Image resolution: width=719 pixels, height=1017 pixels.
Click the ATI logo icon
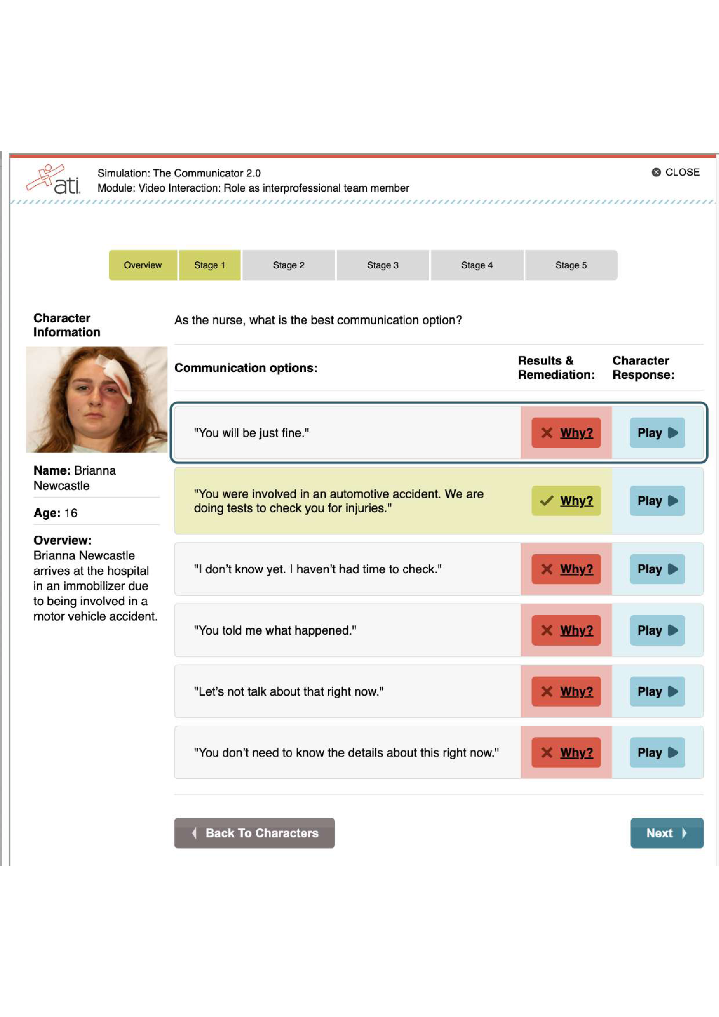tap(53, 180)
